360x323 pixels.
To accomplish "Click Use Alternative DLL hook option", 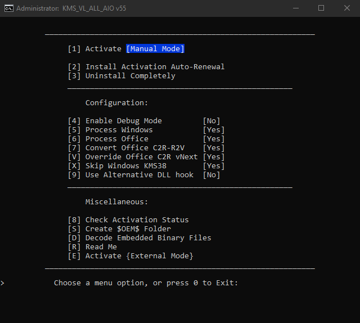I will (144, 175).
